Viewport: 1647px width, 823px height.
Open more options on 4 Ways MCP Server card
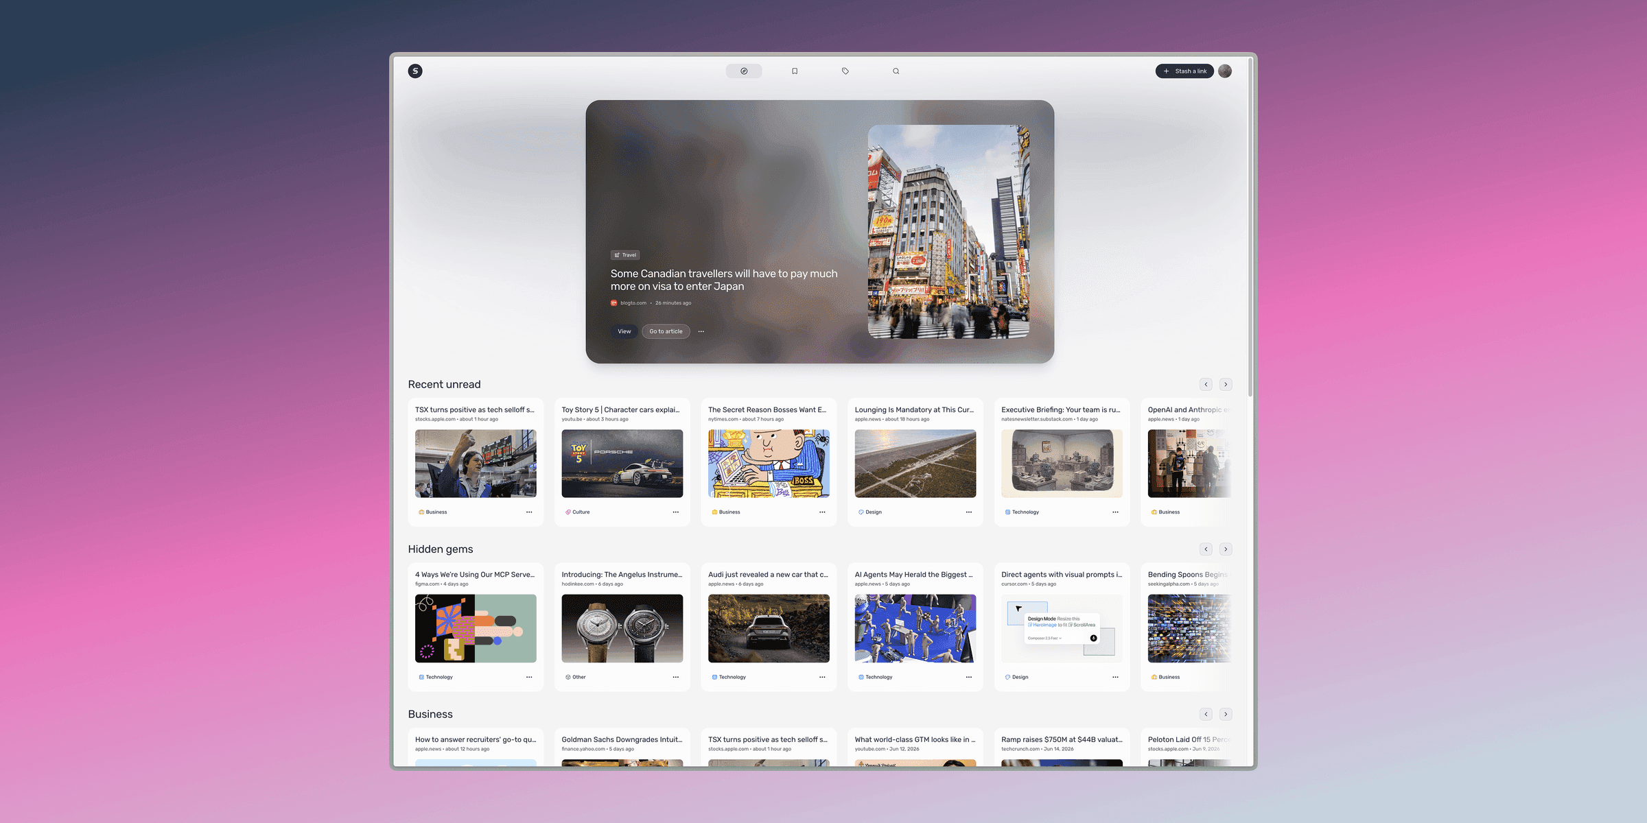click(x=529, y=677)
